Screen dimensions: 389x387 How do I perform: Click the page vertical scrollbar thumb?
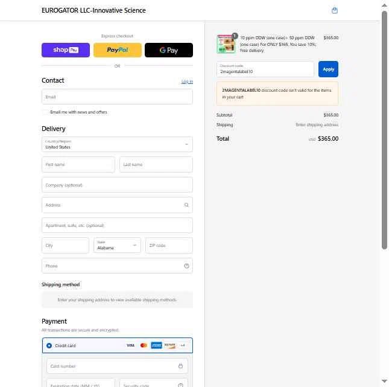(x=385, y=129)
